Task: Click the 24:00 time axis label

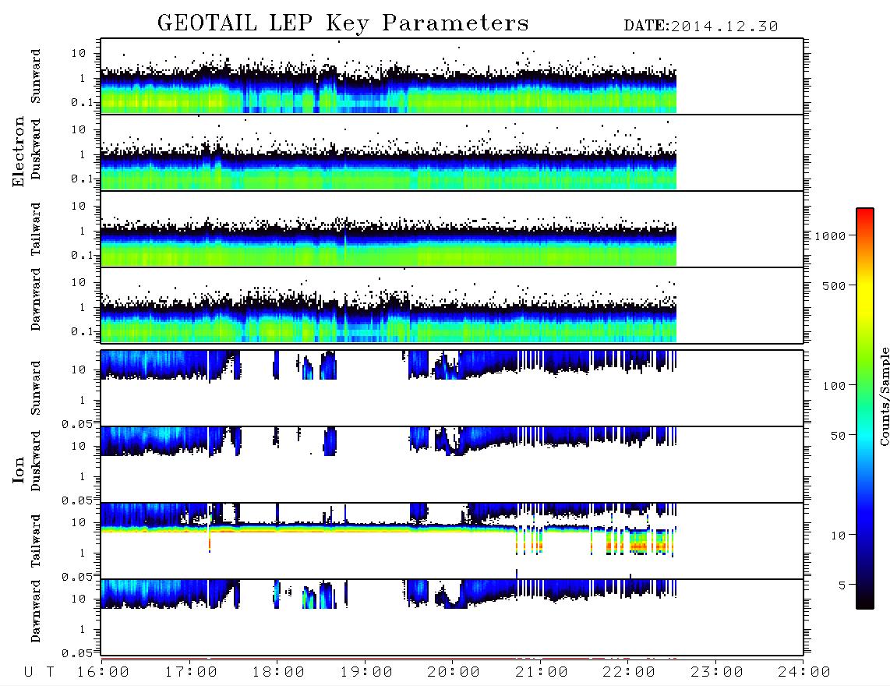Action: tap(804, 673)
